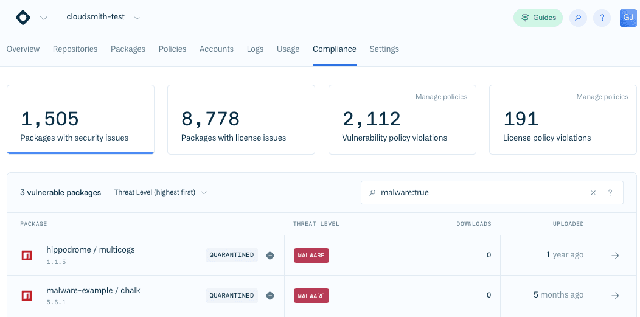Screen dimensions: 640x317
Task: Open the Packages tab
Action: (128, 49)
